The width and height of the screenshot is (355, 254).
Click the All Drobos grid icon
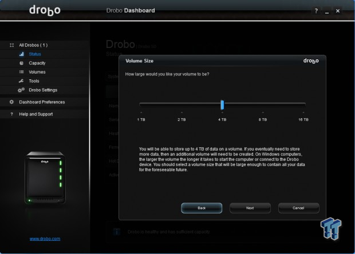click(x=12, y=45)
